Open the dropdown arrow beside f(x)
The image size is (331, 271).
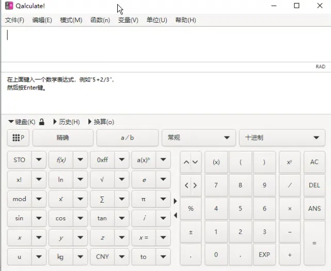(80, 160)
